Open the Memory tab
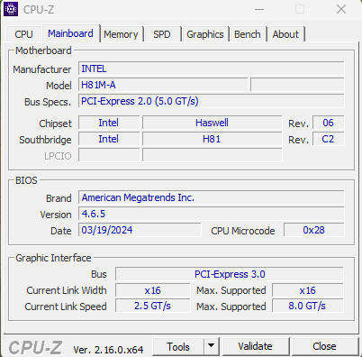Screen dimensions: 362x357 (x=121, y=34)
